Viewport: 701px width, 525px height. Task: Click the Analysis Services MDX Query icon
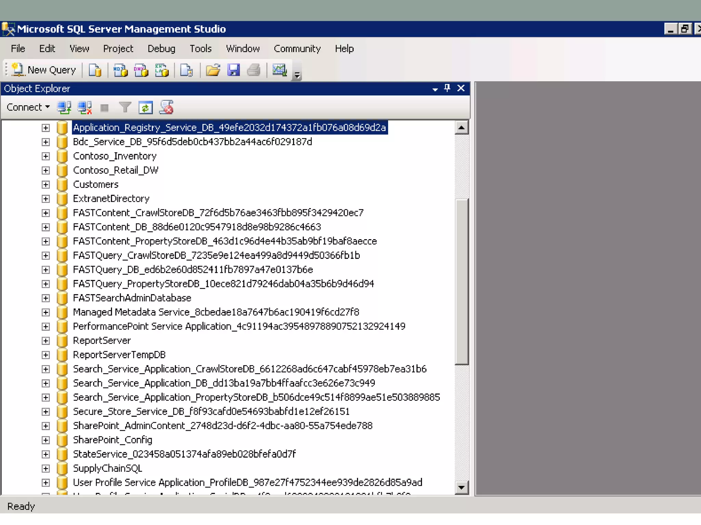120,70
